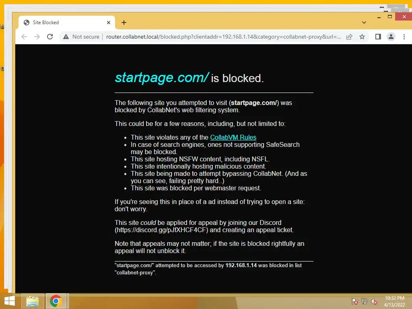Click the share page icon in address bar
Screen dimensions: 412x309
pos(349,37)
